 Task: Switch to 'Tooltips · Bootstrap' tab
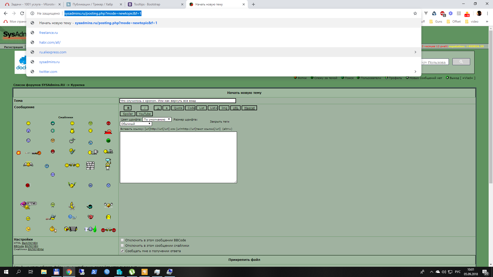pyautogui.click(x=156, y=4)
